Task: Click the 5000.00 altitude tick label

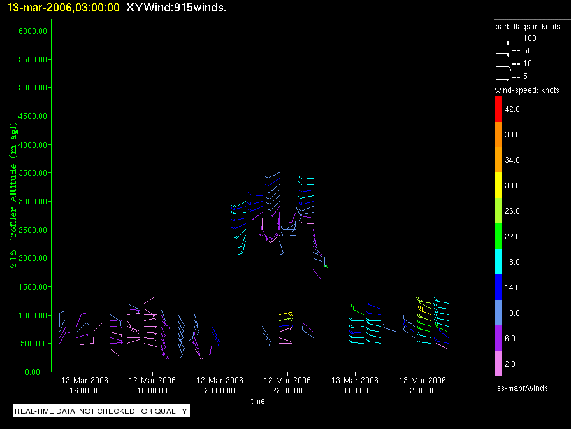Action: point(33,88)
